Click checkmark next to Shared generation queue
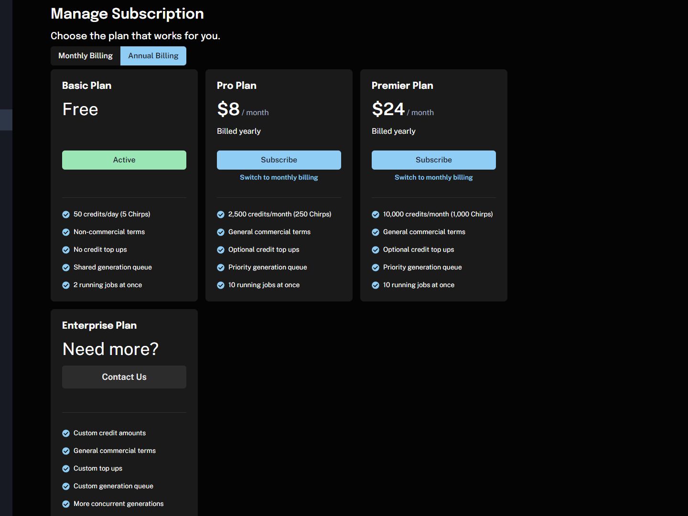This screenshot has width=688, height=516. click(x=66, y=268)
